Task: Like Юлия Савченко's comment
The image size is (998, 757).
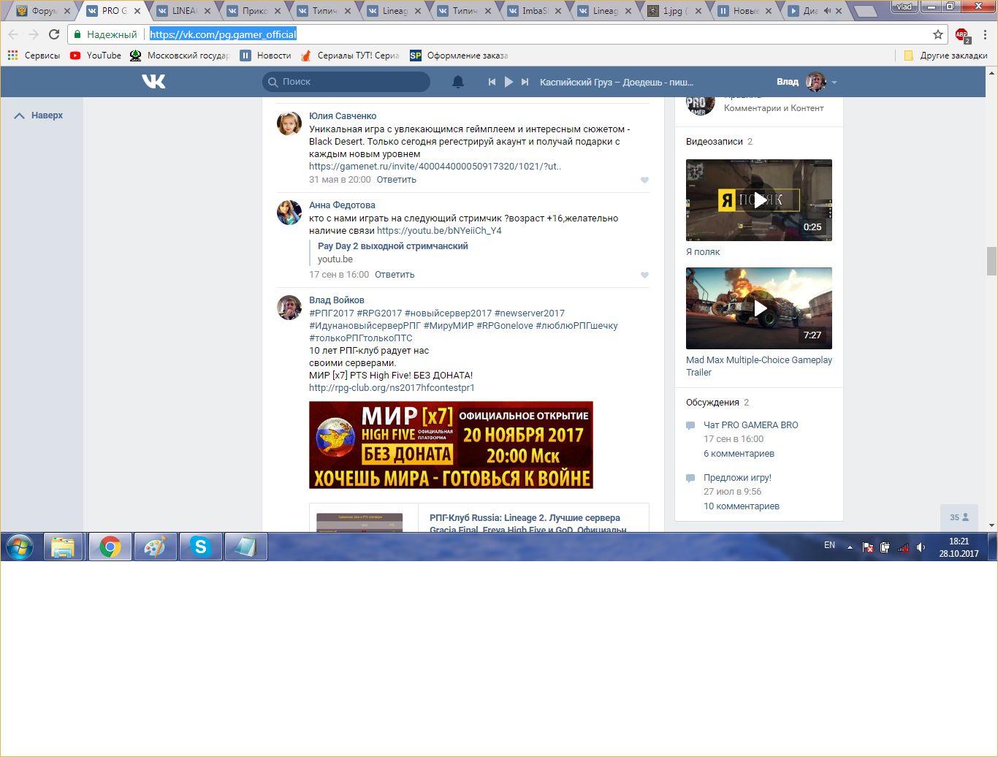Action: [x=644, y=180]
